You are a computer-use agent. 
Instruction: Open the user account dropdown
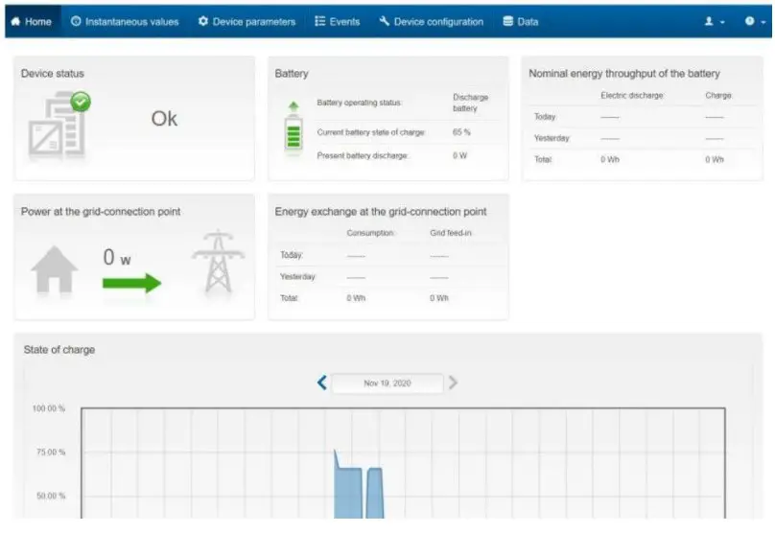(715, 22)
